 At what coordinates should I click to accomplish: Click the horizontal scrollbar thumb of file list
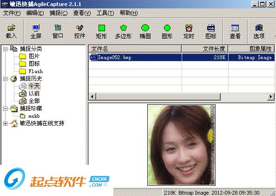pyautogui.click(x=158, y=97)
